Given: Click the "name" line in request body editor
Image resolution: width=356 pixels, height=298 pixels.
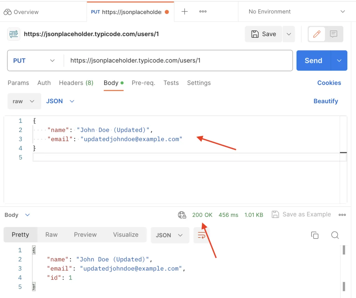Looking at the screenshot, I should tap(100, 130).
